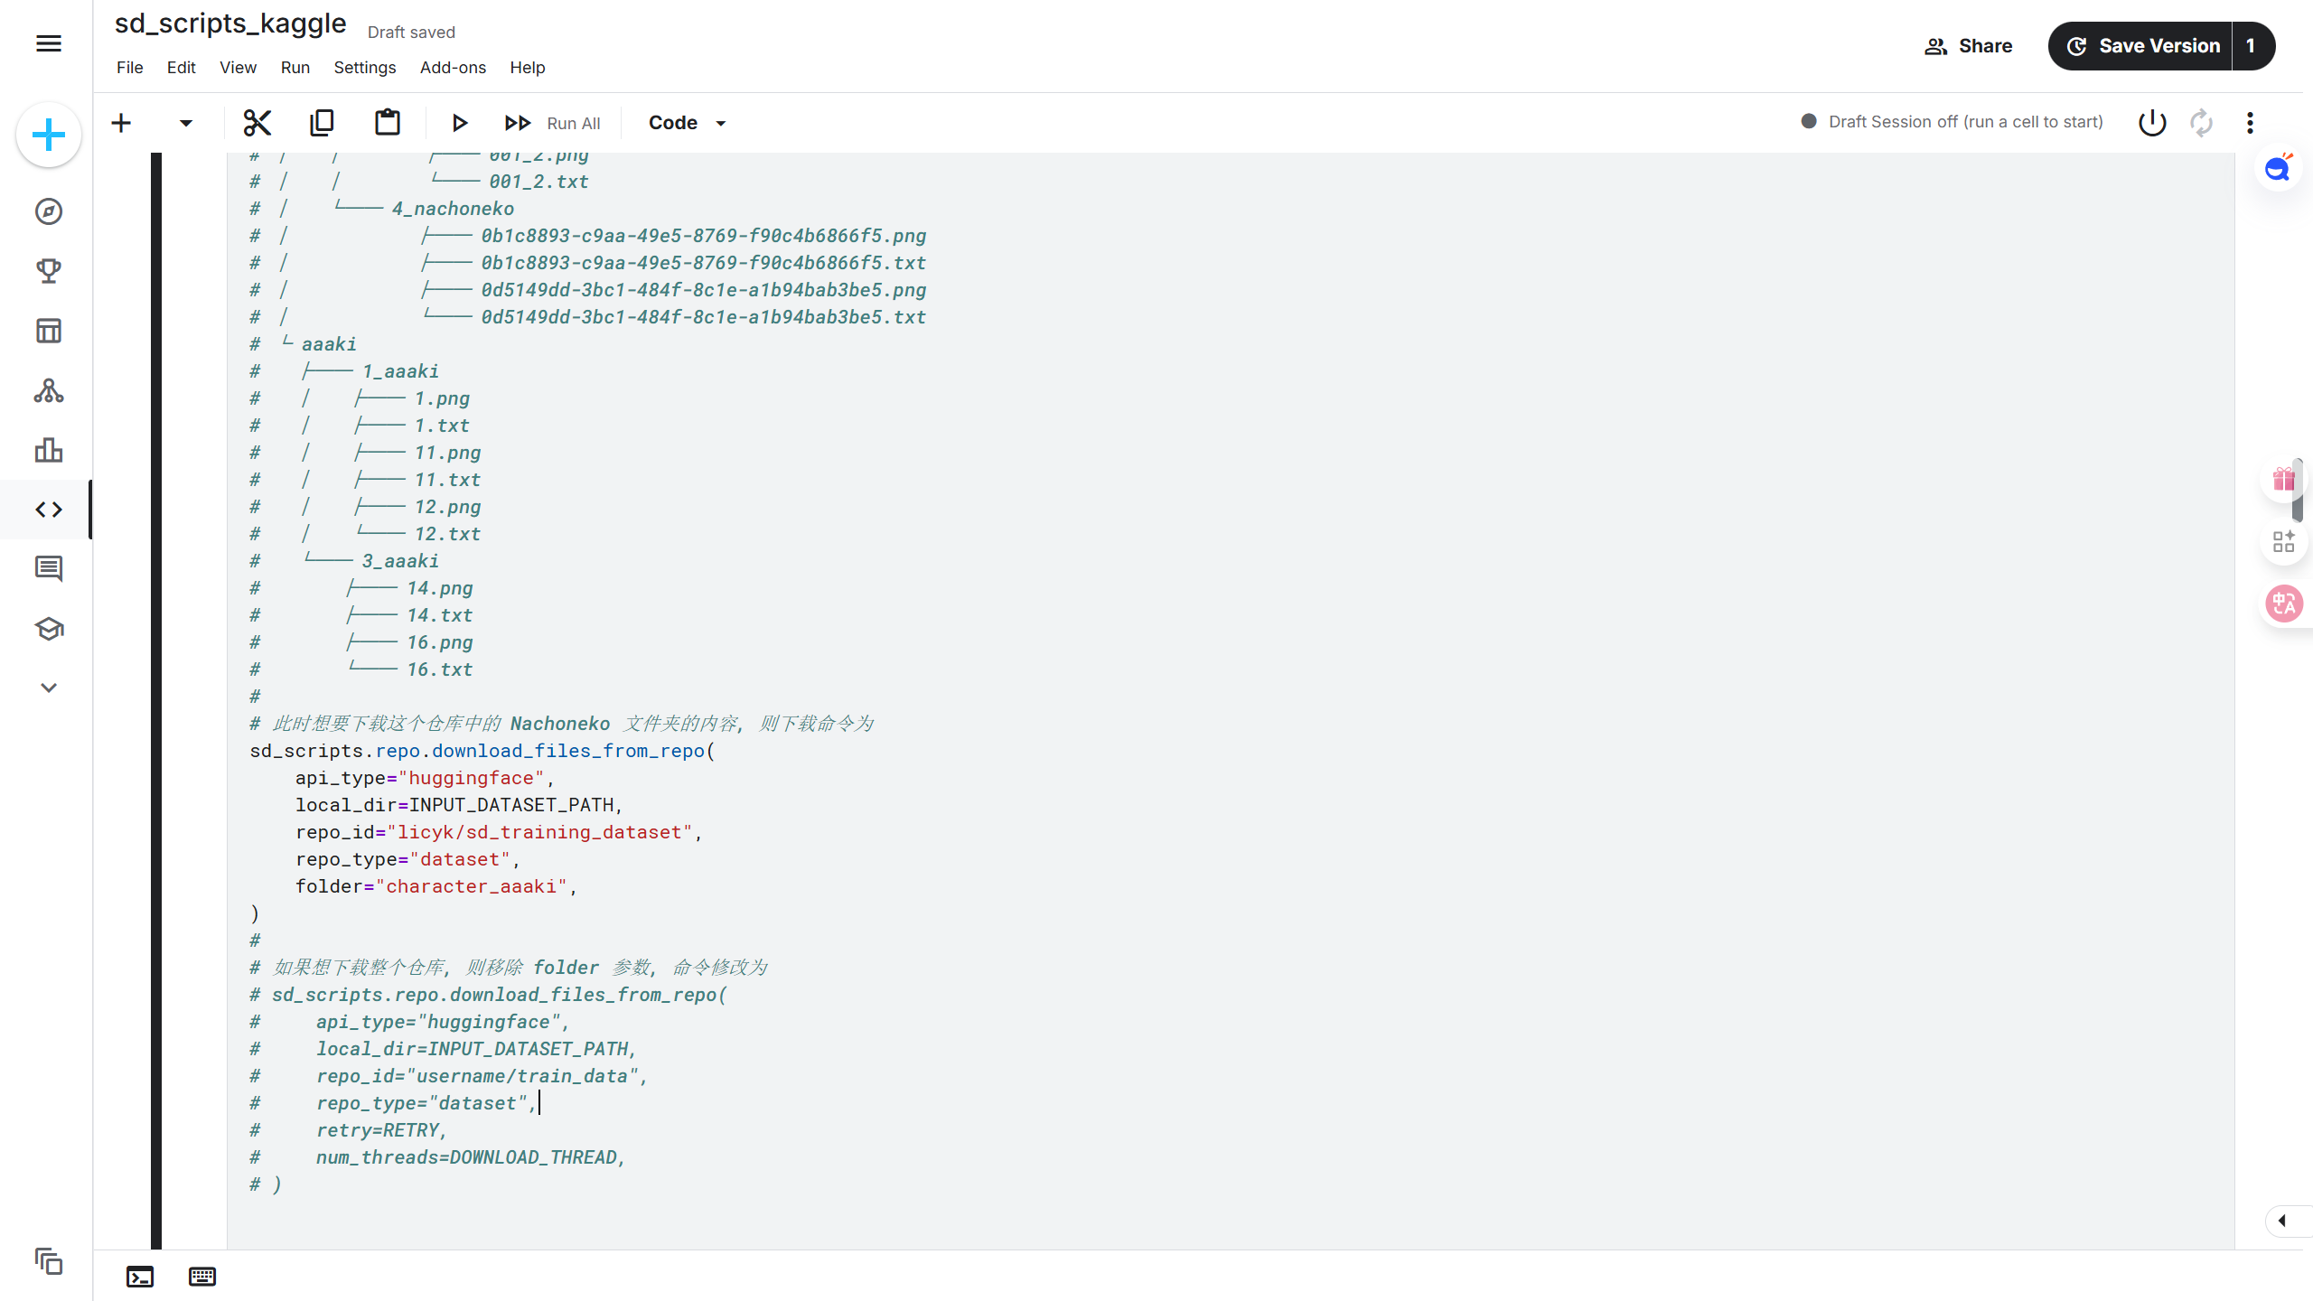
Task: Click the paste cell clipboard icon
Action: (388, 122)
